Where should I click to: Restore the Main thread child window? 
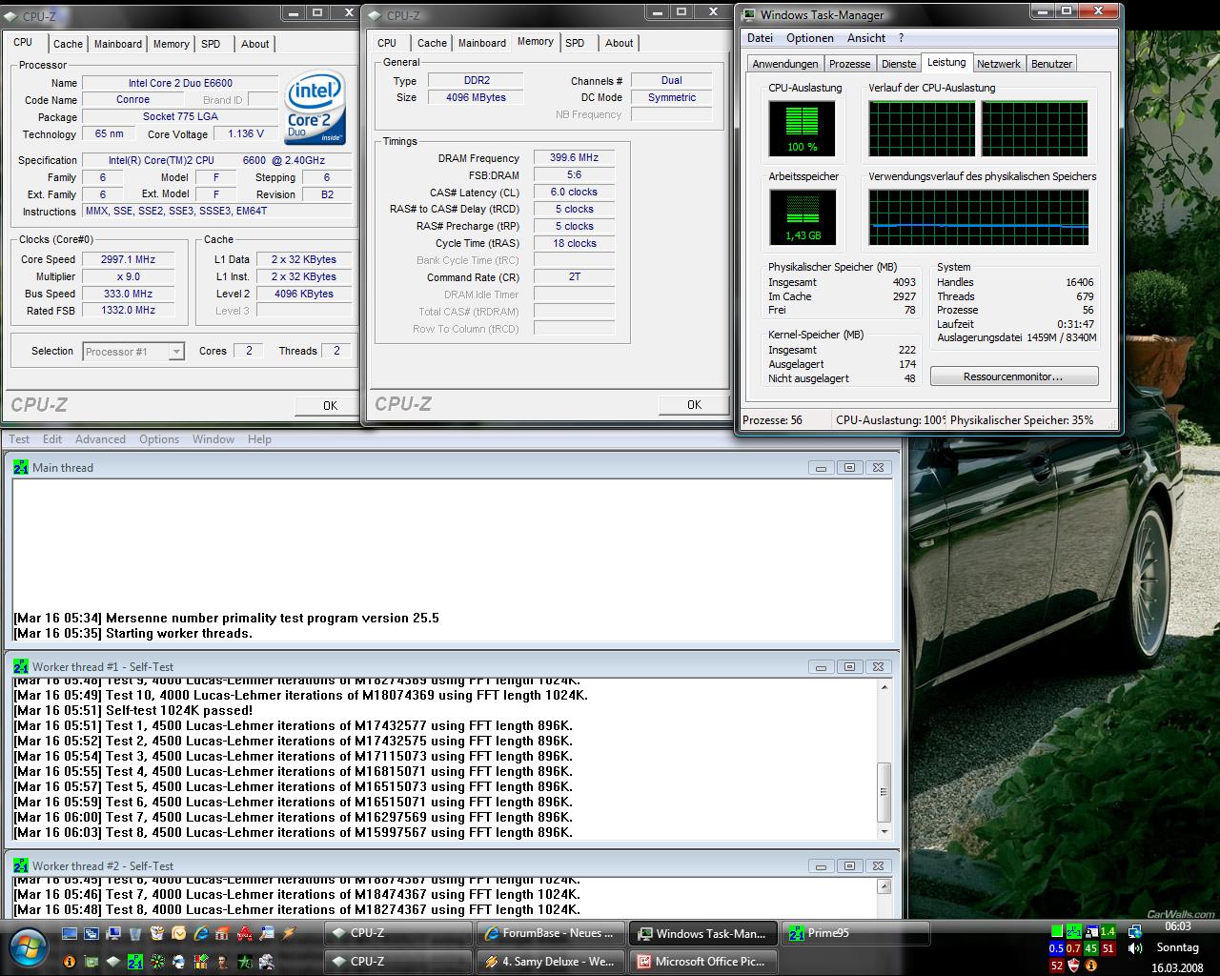tap(848, 467)
